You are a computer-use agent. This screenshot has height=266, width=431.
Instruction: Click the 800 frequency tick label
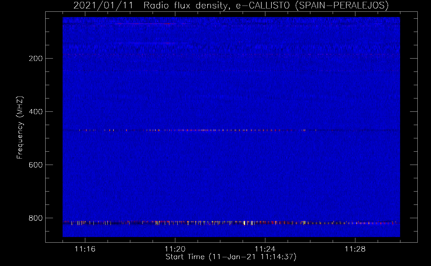click(36, 218)
